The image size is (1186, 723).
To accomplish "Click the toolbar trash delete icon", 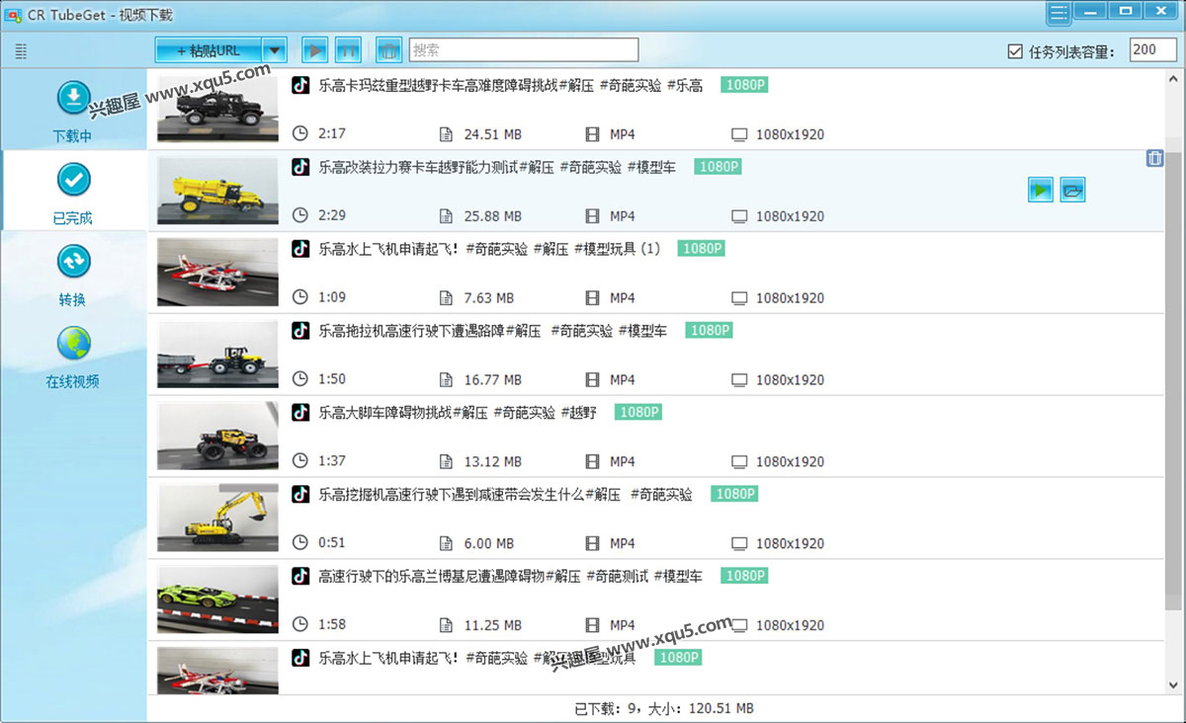I will 389,49.
